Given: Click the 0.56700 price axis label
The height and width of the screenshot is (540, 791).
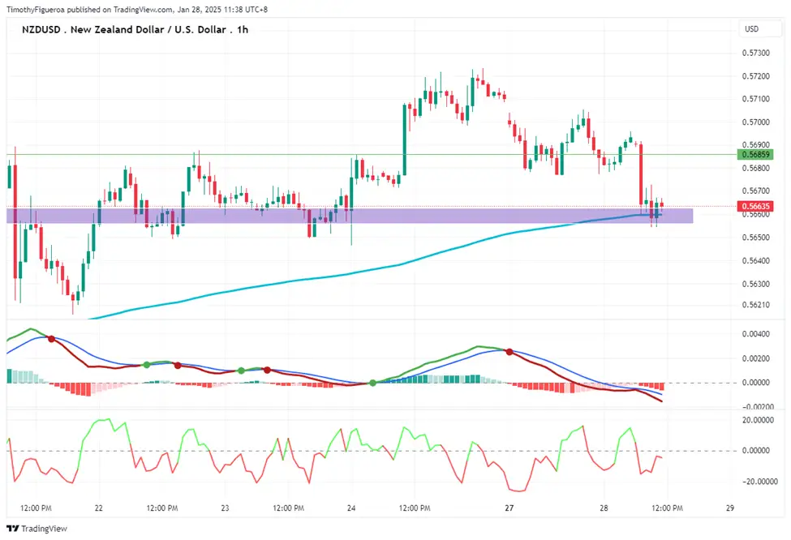Looking at the screenshot, I should point(755,191).
